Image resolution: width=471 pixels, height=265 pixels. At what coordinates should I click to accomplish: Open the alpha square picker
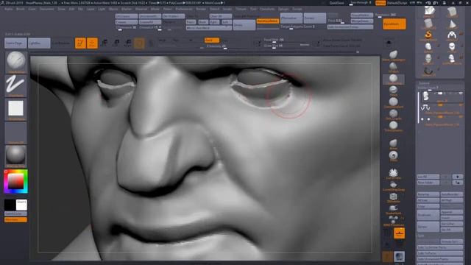(16, 110)
